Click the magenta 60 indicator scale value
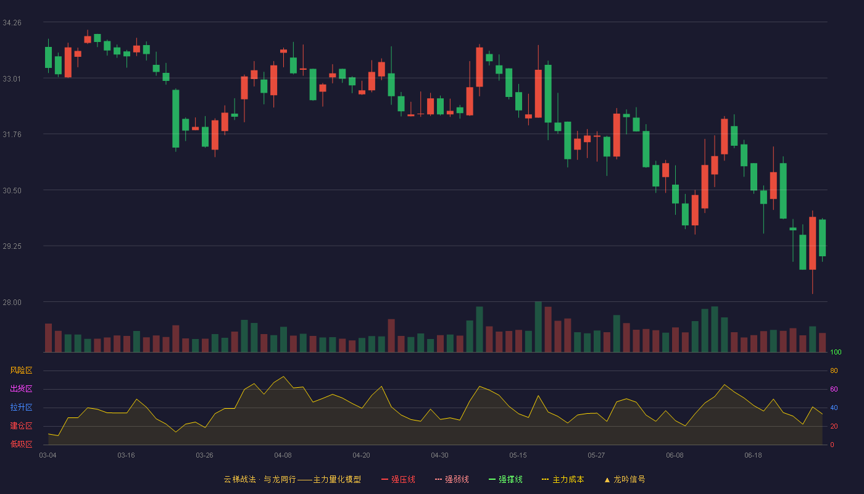 click(x=834, y=390)
